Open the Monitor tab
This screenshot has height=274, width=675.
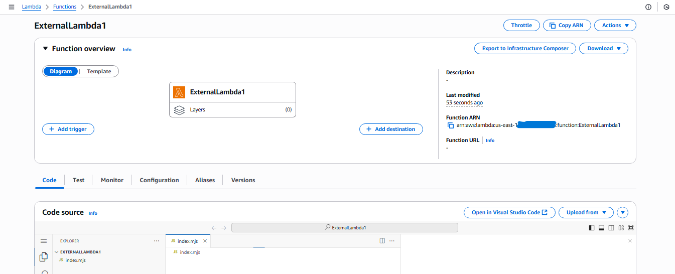click(x=112, y=180)
